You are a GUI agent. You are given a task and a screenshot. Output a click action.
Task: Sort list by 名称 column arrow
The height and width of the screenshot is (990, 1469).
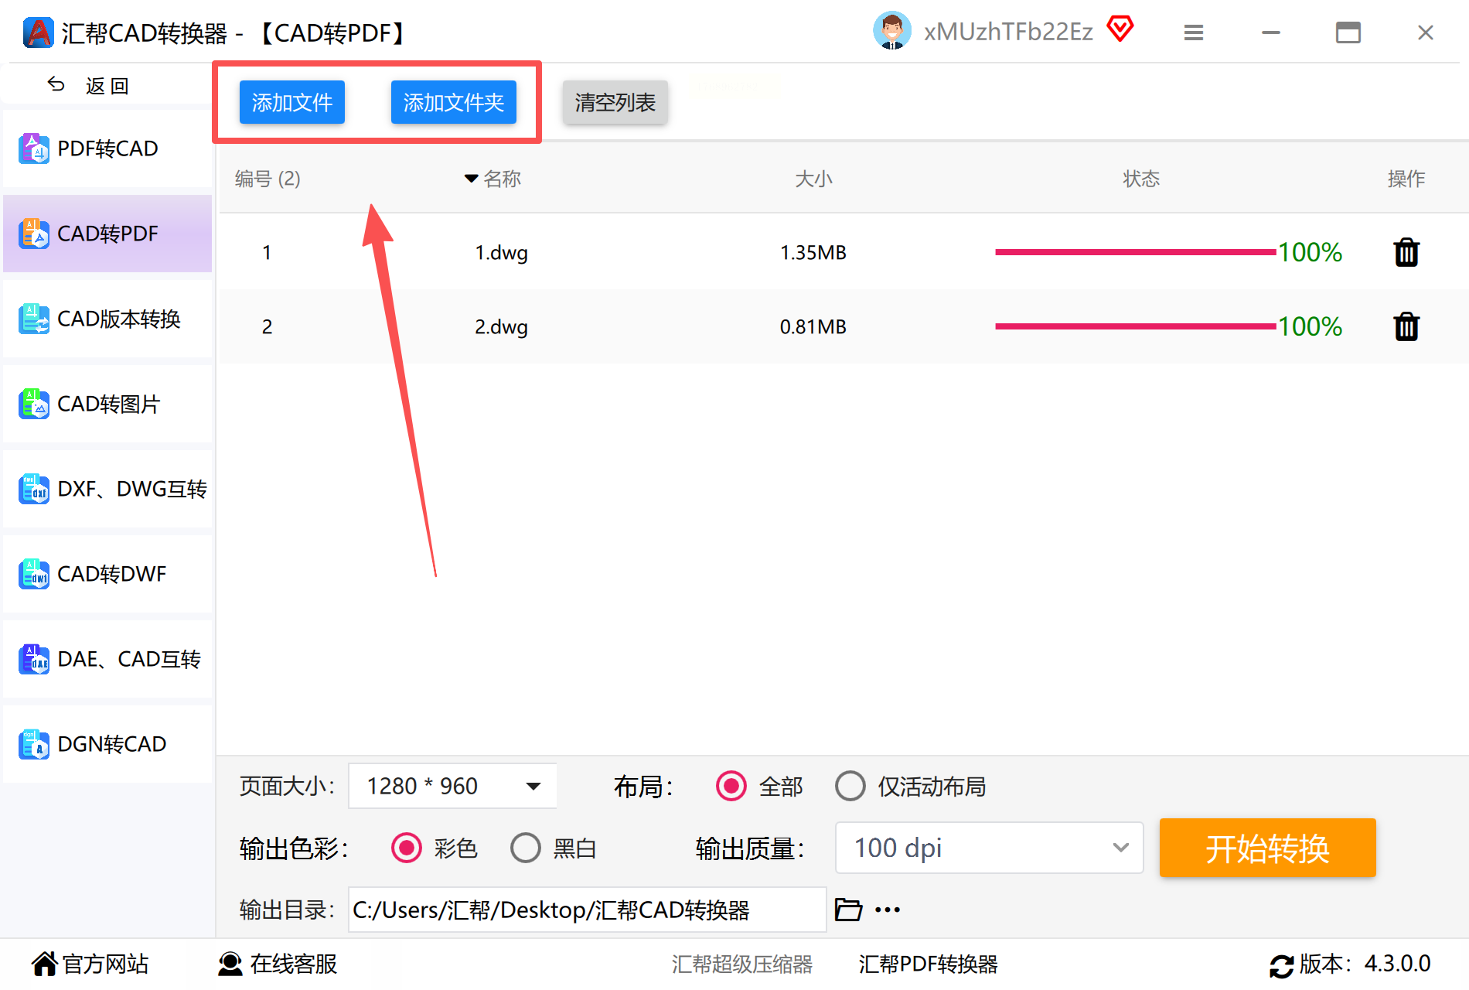coord(471,179)
